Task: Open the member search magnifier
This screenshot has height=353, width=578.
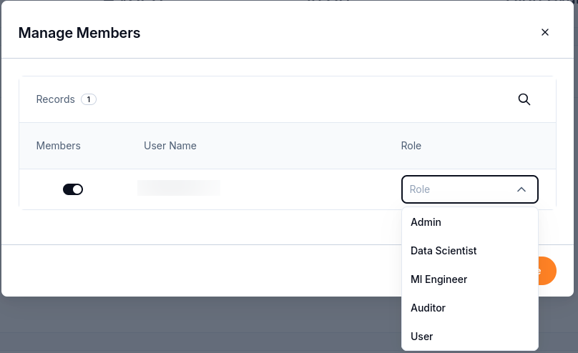Action: click(524, 99)
